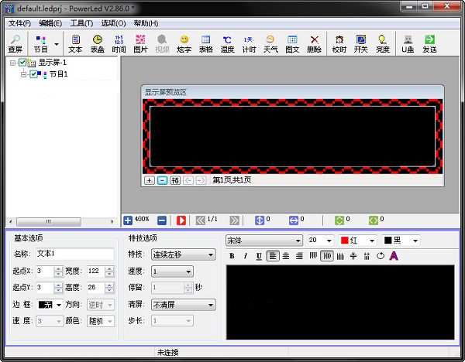Add a 计时 countdown item
Image resolution: width=465 pixels, height=362 pixels.
click(249, 44)
